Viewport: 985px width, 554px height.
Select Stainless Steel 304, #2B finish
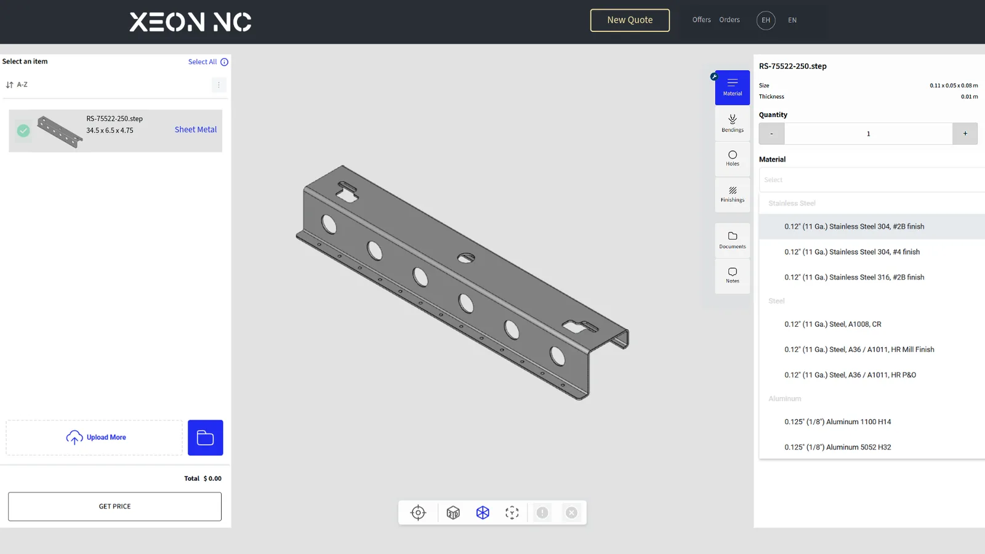(x=872, y=227)
